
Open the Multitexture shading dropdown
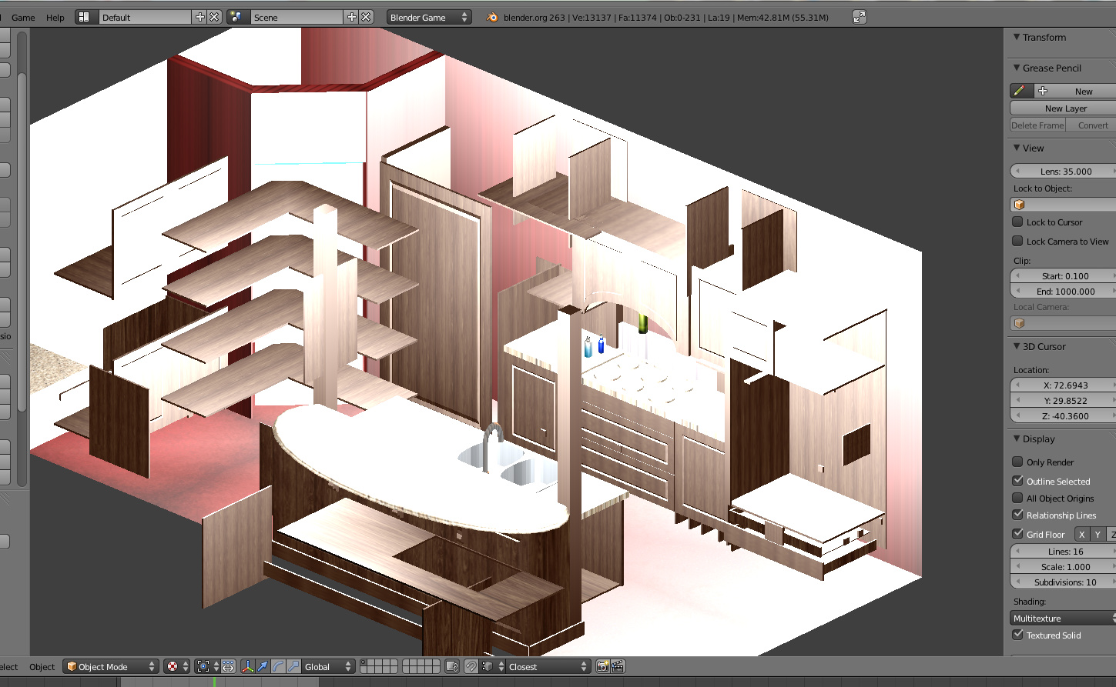[1063, 618]
